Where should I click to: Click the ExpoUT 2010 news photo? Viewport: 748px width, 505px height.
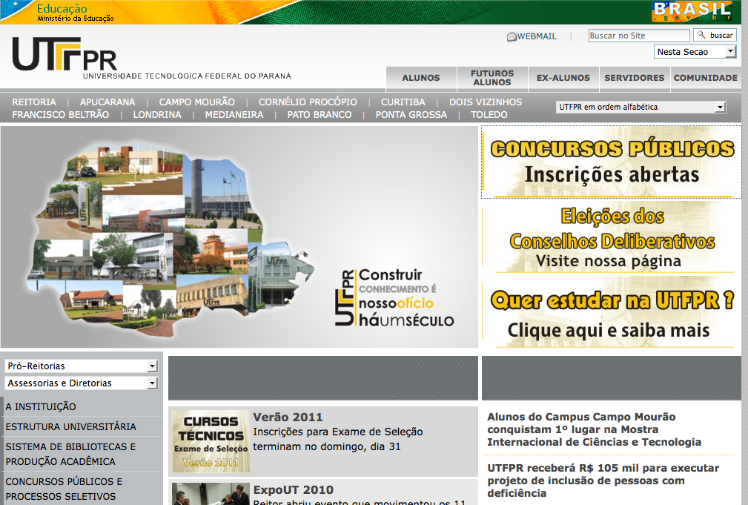tap(211, 494)
